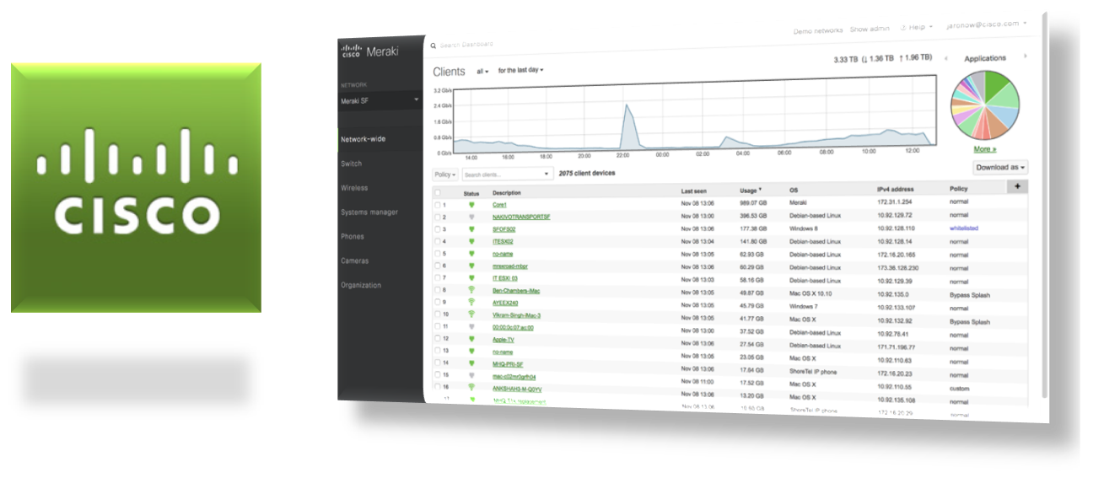Open the 'for the last day' time range dropdown

pyautogui.click(x=520, y=70)
